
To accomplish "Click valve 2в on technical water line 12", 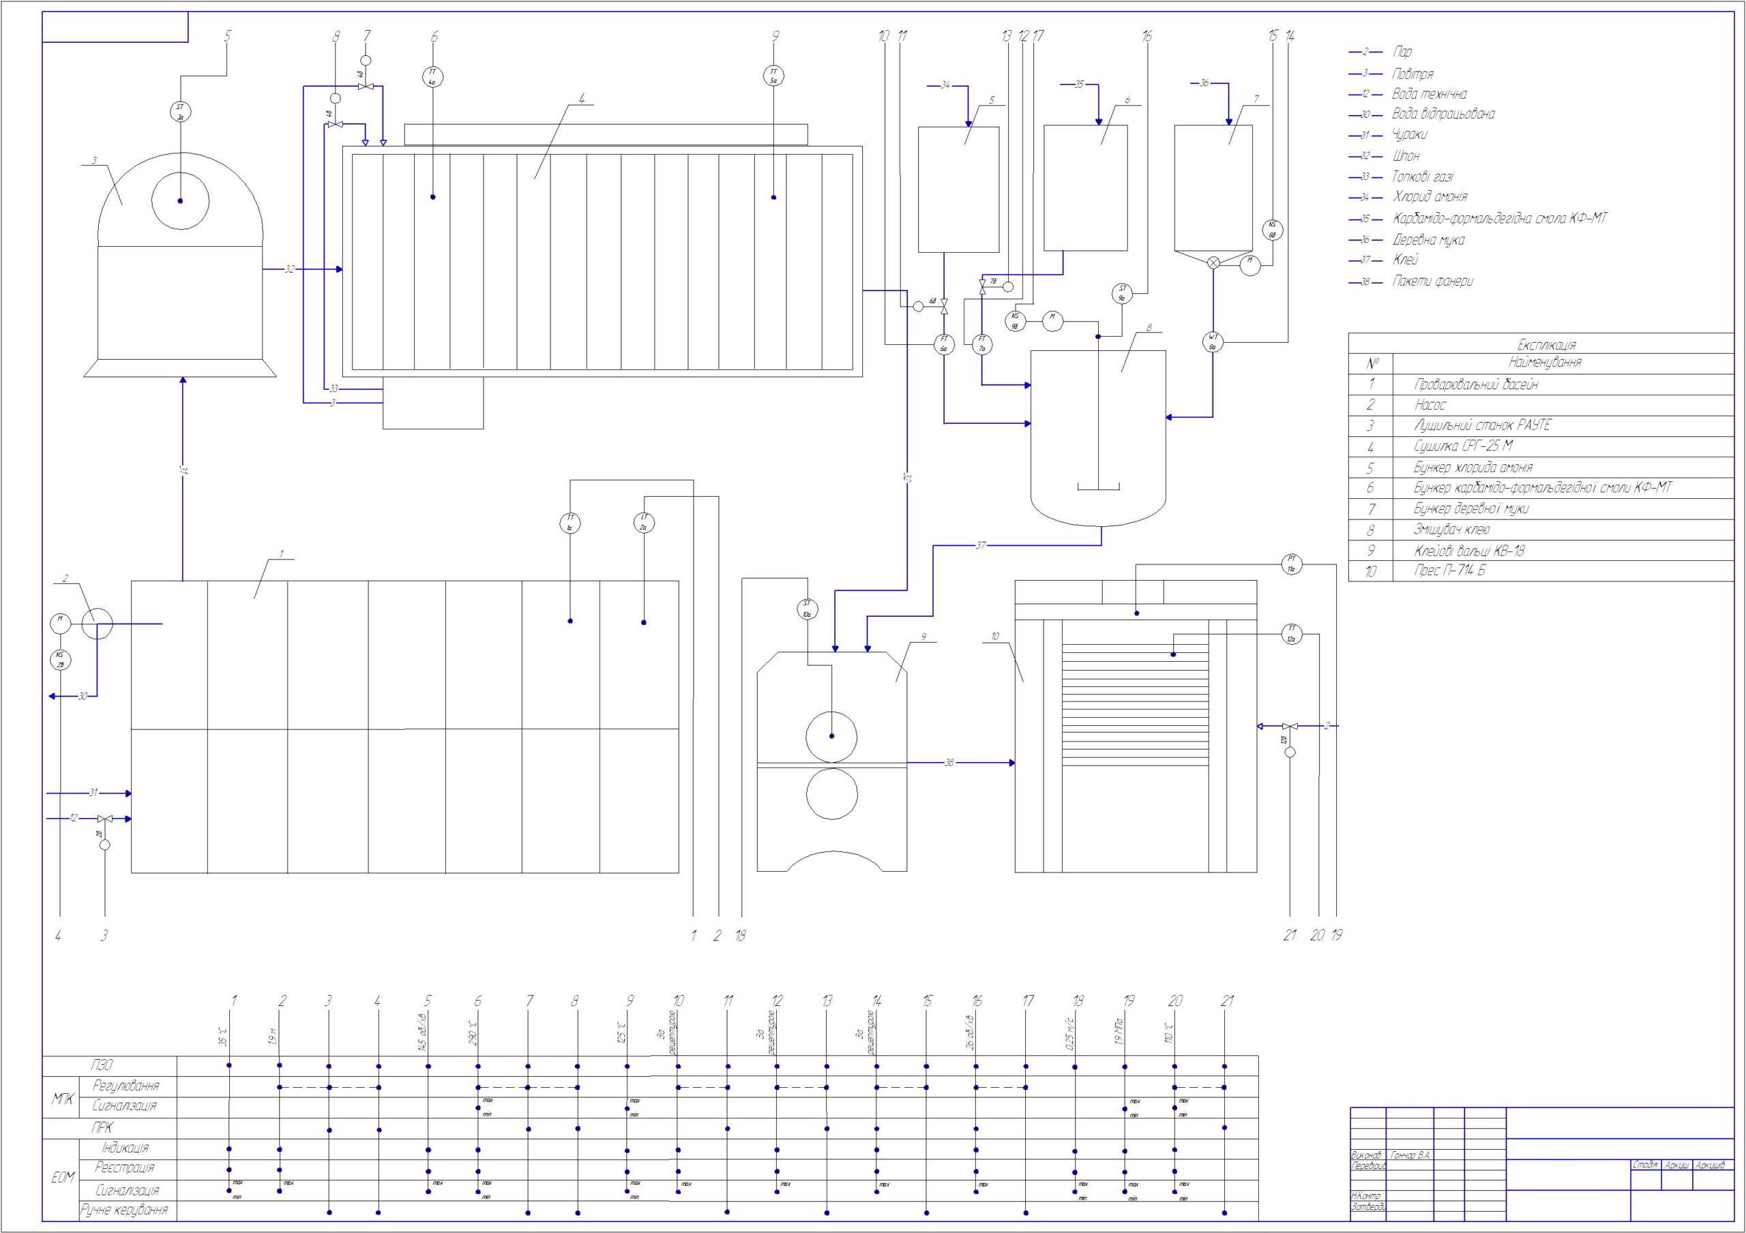I will (x=105, y=819).
